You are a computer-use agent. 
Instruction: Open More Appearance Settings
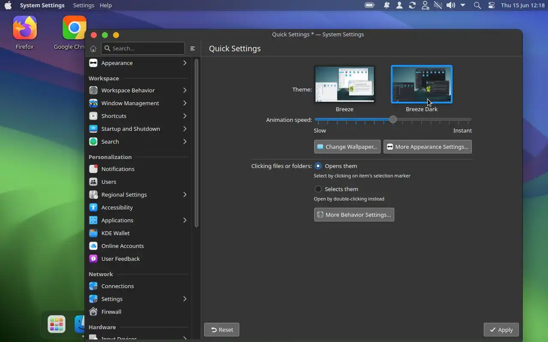(428, 147)
